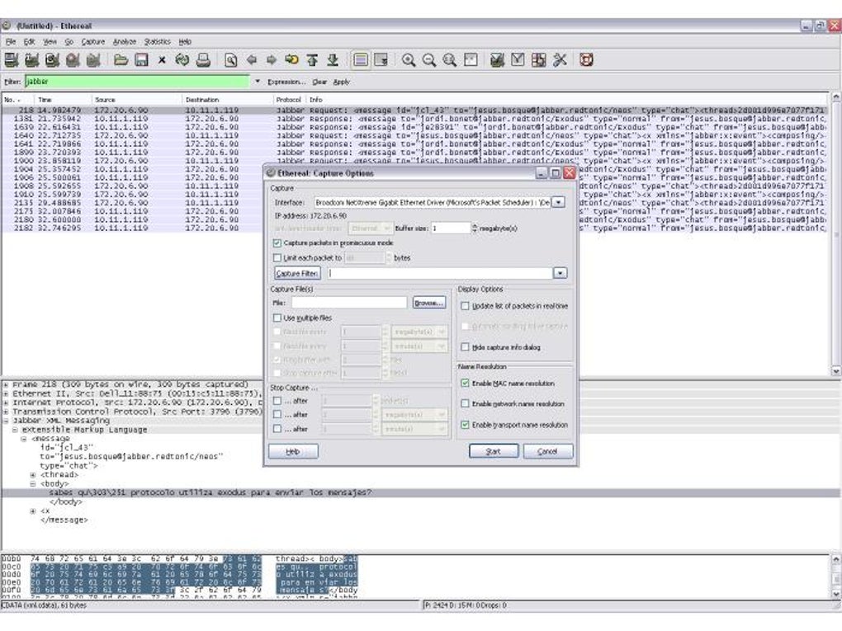Image resolution: width=842 pixels, height=631 pixels.
Task: Click the Print packets toolbar icon
Action: (202, 60)
